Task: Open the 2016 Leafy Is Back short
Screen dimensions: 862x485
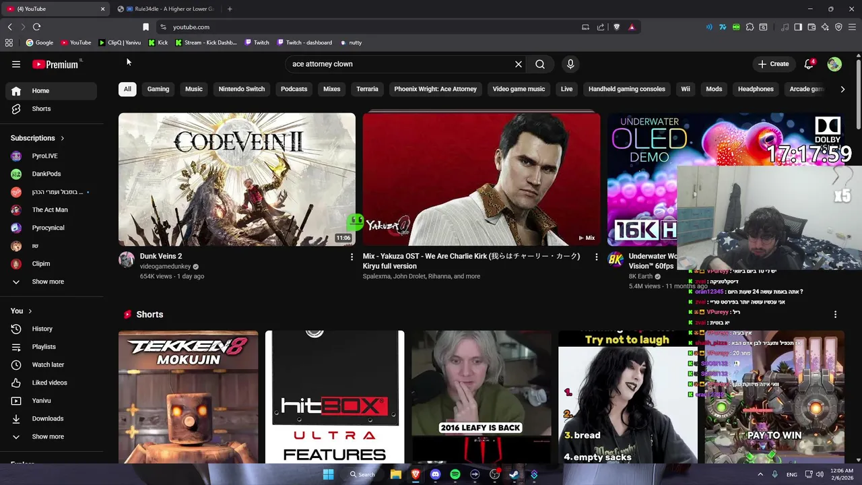Action: point(482,397)
